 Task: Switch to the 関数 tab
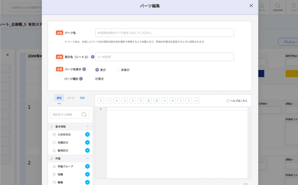click(82, 98)
